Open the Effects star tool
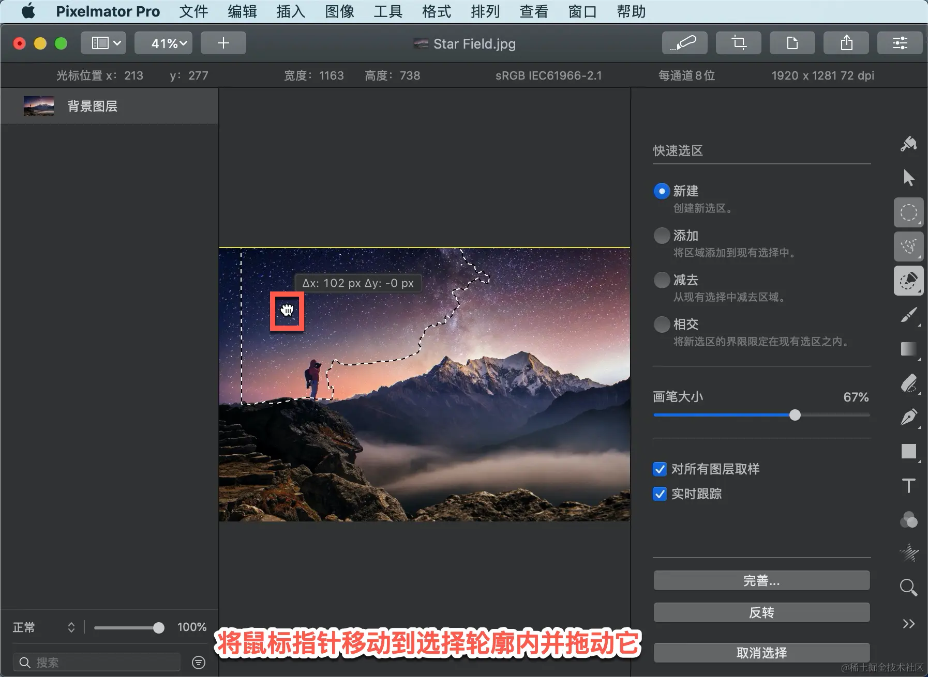Screen dimensions: 928x677 point(908,553)
